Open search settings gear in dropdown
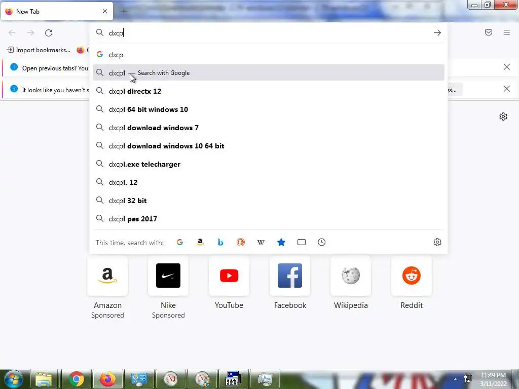The image size is (519, 389). click(437, 242)
